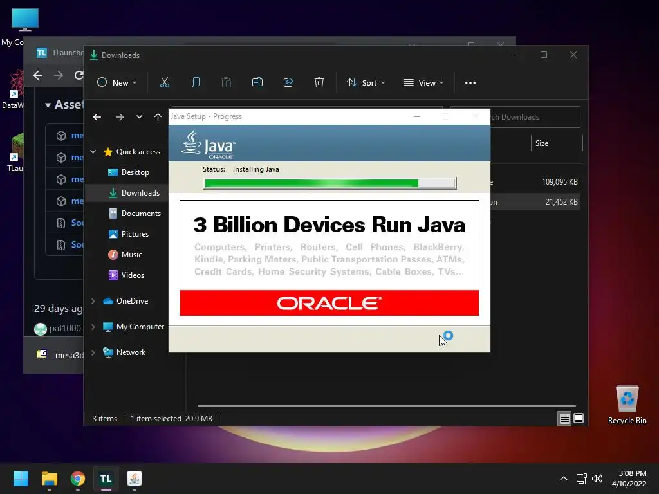The image size is (659, 494).
Task: Open TLauncher from the taskbar
Action: [106, 479]
